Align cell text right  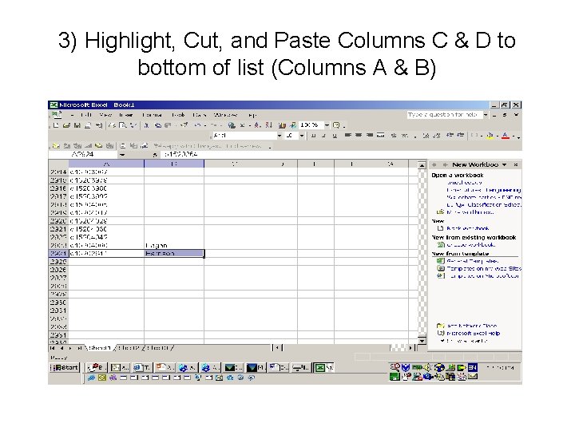click(x=370, y=136)
